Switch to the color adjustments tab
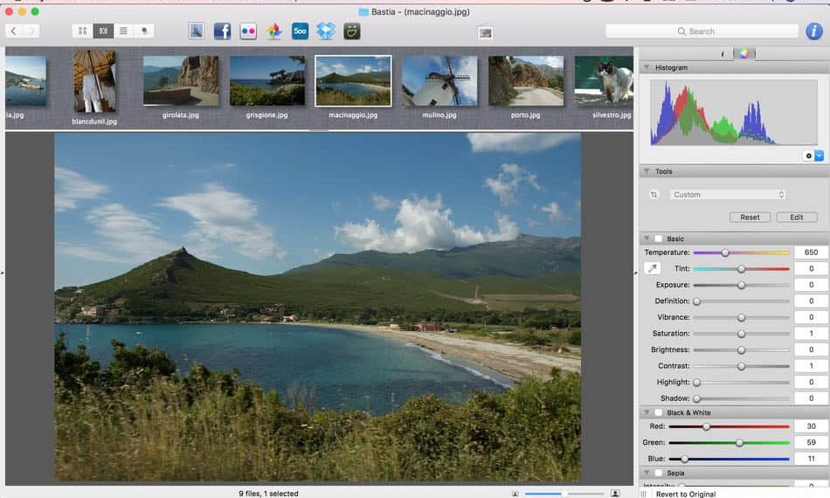The image size is (830, 498). [743, 53]
